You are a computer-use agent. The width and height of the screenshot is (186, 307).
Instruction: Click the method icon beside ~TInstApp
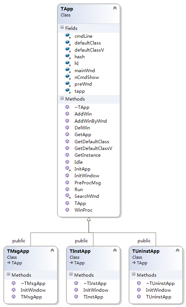[76, 283]
